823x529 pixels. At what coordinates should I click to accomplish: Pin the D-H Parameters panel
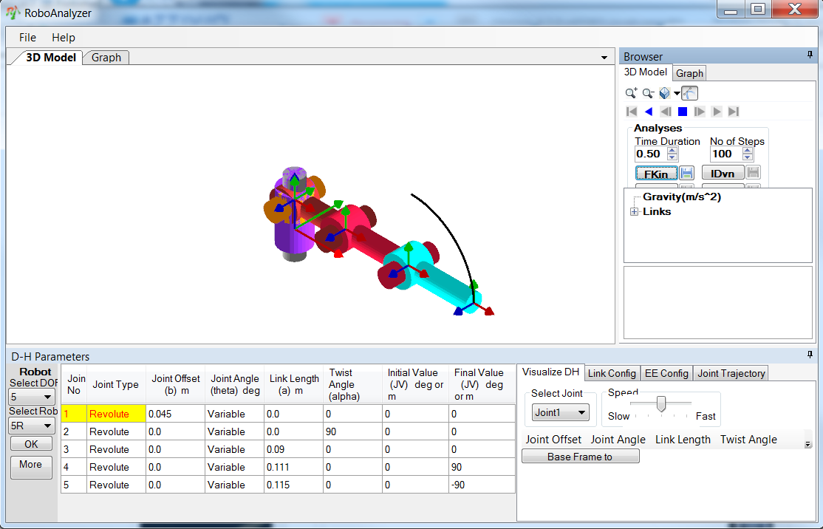pyautogui.click(x=810, y=355)
